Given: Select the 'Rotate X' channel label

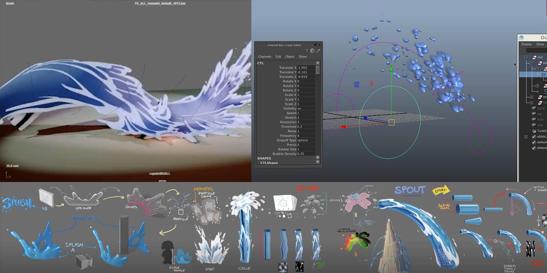Looking at the screenshot, I should click(x=289, y=81).
